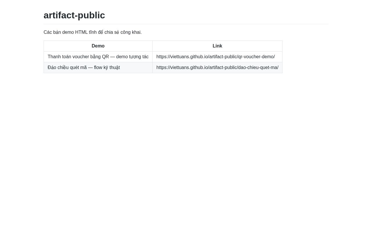Select the 'Đảo chiều quét mã' cell
Image resolution: width=372 pixels, height=233 pixels.
coord(98,68)
